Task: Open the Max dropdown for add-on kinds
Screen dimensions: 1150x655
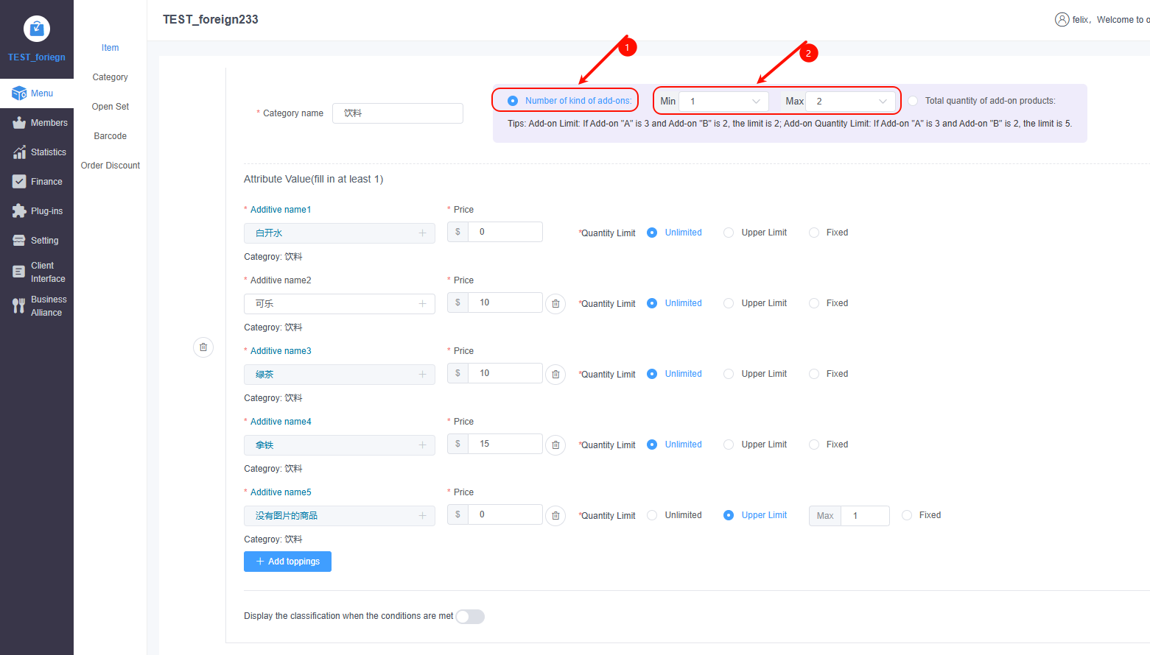Action: pos(850,102)
